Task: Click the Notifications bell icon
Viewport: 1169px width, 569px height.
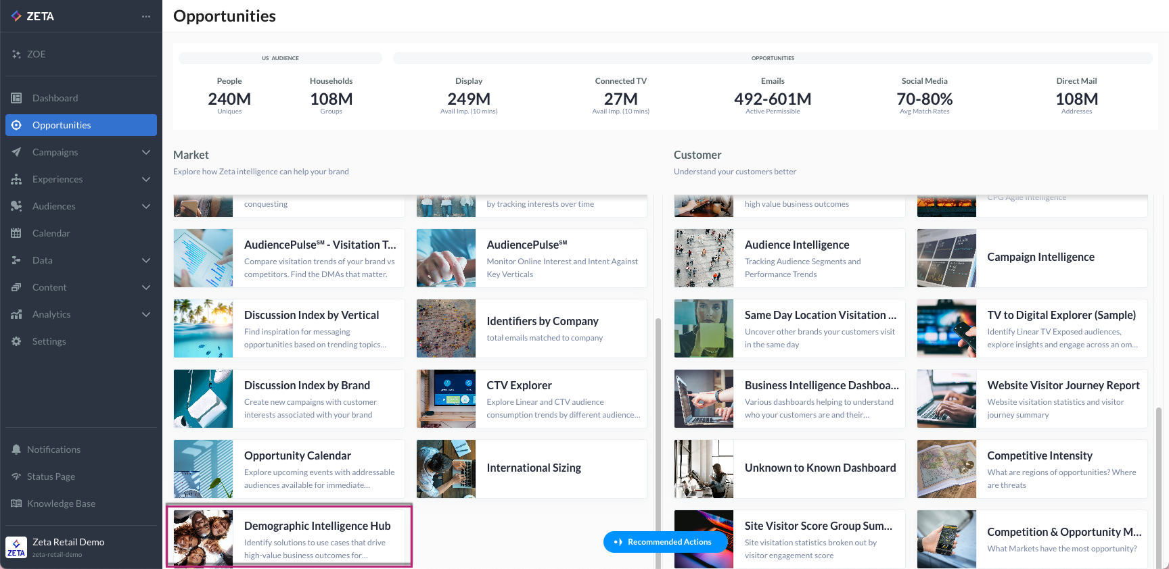Action: coord(16,449)
